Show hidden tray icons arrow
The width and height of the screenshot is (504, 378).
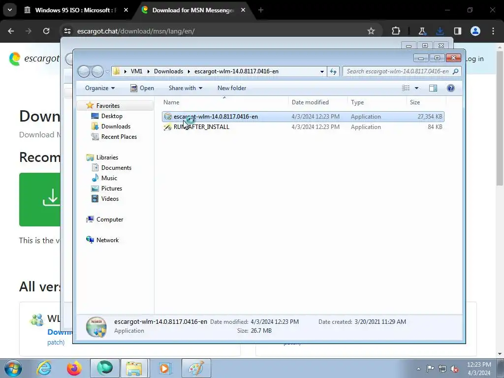(x=418, y=369)
